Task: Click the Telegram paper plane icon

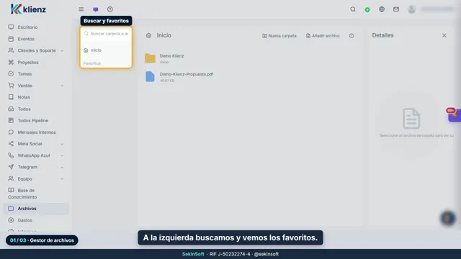Action: tap(11, 167)
